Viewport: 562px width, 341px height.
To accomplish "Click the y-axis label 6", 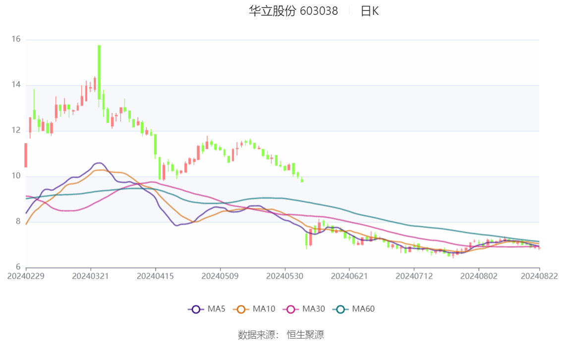I will pos(18,267).
